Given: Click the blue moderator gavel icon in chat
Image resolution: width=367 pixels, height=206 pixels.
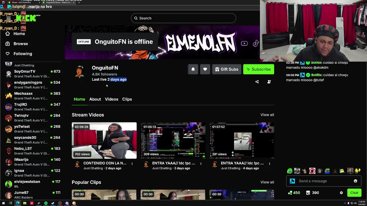Looking at the screenshot, I should click(292, 181).
